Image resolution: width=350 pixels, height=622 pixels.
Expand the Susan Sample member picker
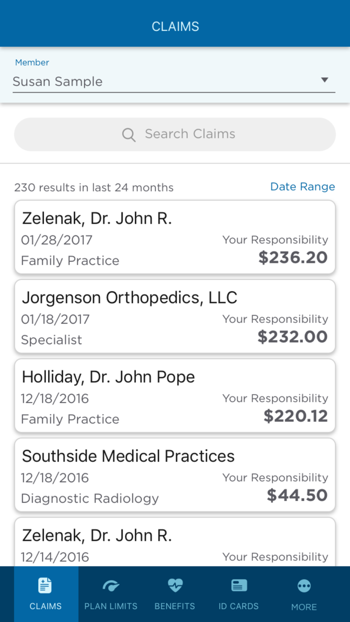coord(175,80)
